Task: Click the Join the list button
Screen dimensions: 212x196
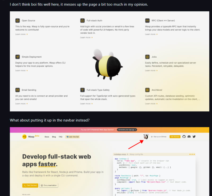Action: (x=73, y=137)
